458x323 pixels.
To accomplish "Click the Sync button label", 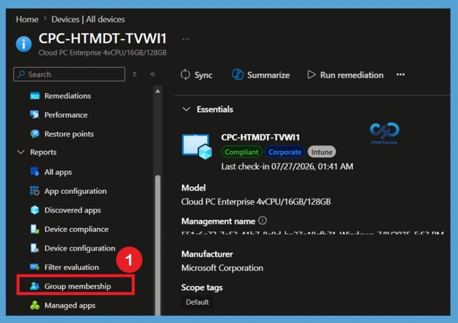I will [x=203, y=75].
